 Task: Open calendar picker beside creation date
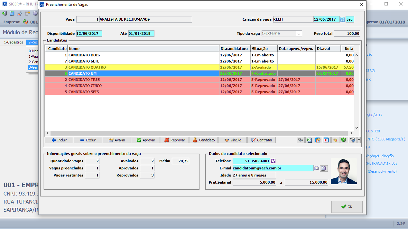(342, 19)
